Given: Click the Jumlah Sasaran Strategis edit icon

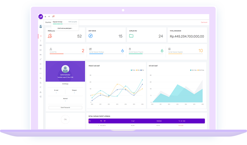Looking at the screenshot, I should 90,49.
